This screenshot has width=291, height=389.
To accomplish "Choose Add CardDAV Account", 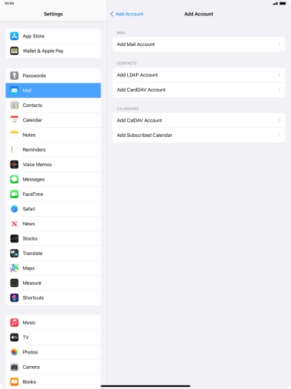I will [199, 90].
